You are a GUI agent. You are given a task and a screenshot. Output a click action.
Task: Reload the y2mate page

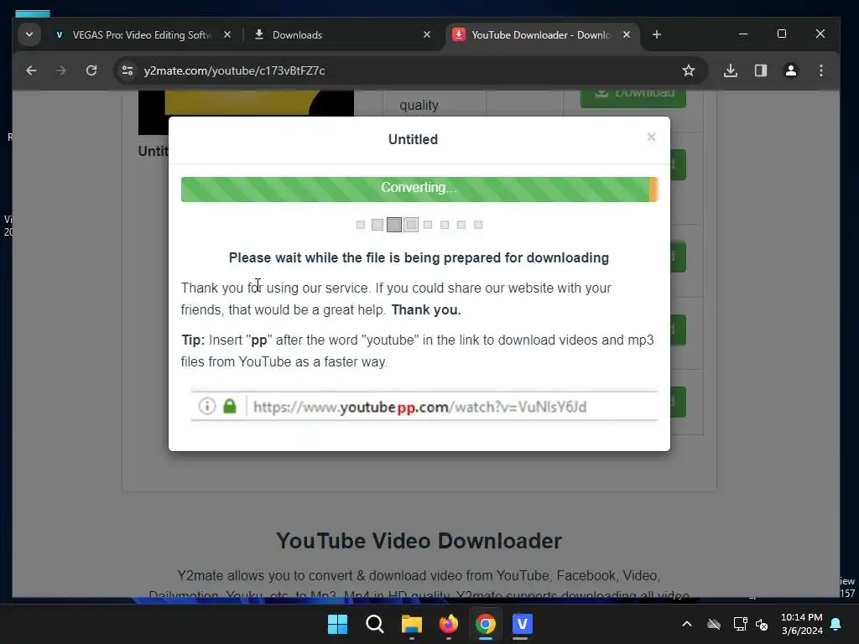[91, 70]
